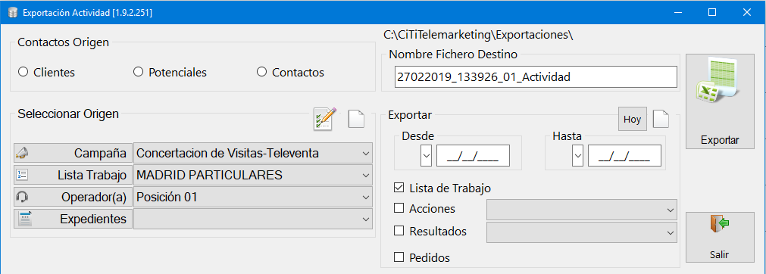Click the Excel Exportar button

point(720,101)
